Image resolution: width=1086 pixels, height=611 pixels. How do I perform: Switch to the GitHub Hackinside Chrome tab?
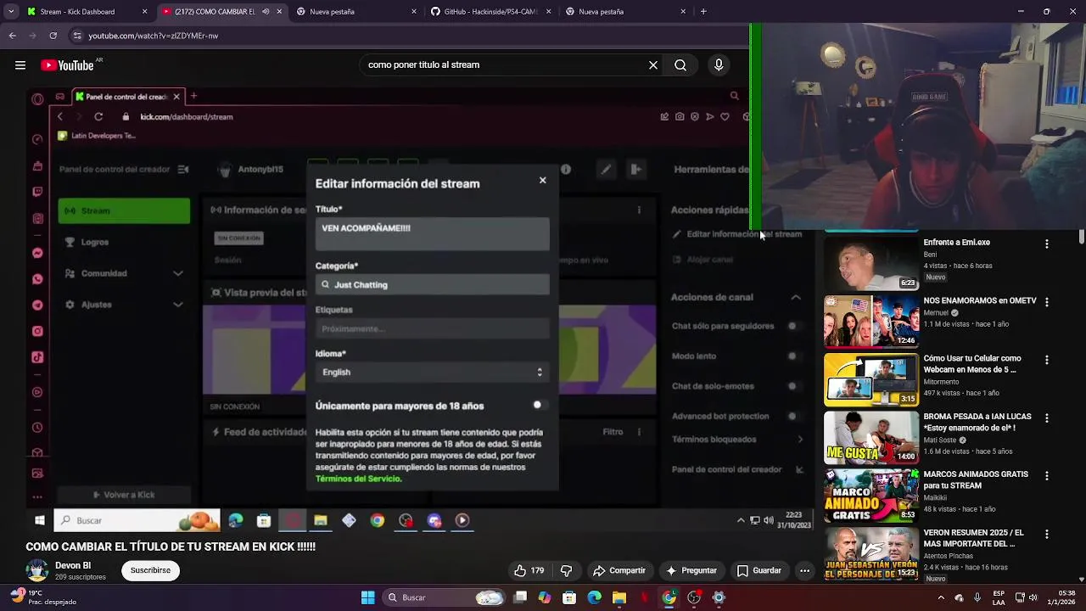pyautogui.click(x=492, y=12)
